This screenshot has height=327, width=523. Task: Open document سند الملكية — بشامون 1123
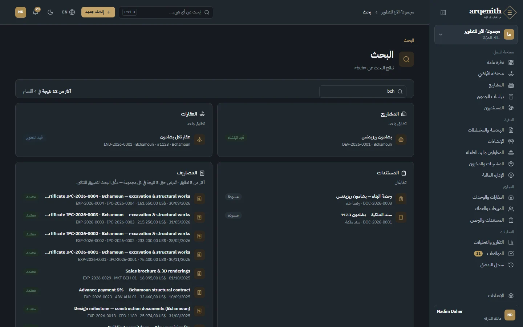315,218
